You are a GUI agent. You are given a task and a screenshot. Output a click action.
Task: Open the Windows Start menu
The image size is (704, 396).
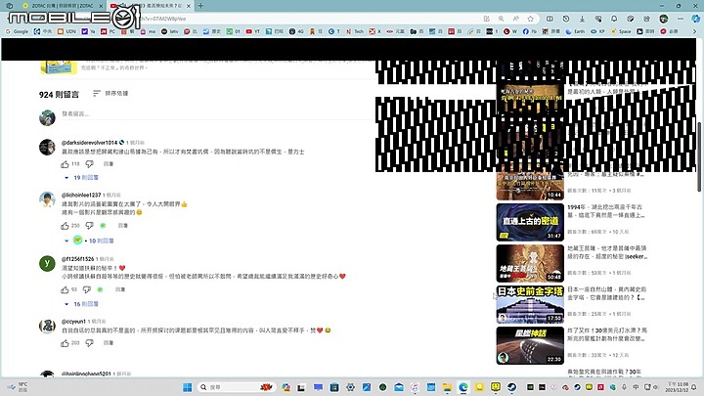click(x=187, y=387)
